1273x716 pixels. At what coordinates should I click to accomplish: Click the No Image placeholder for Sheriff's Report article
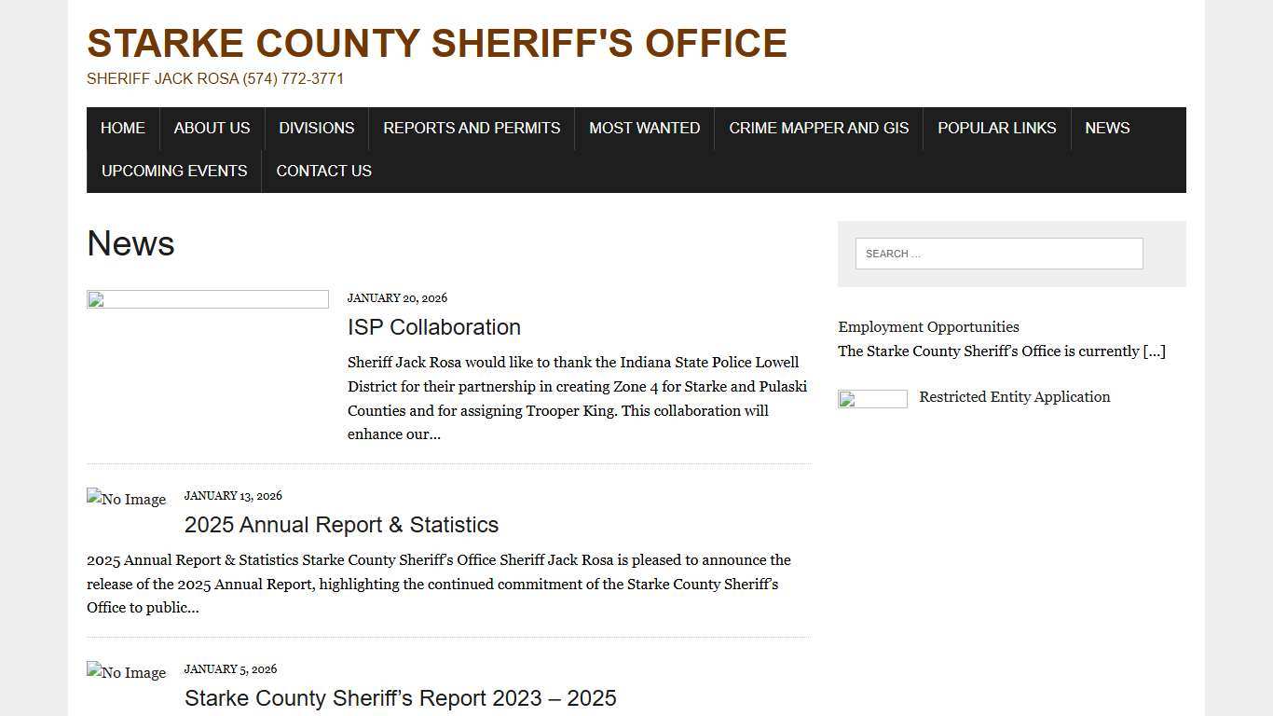(x=126, y=673)
